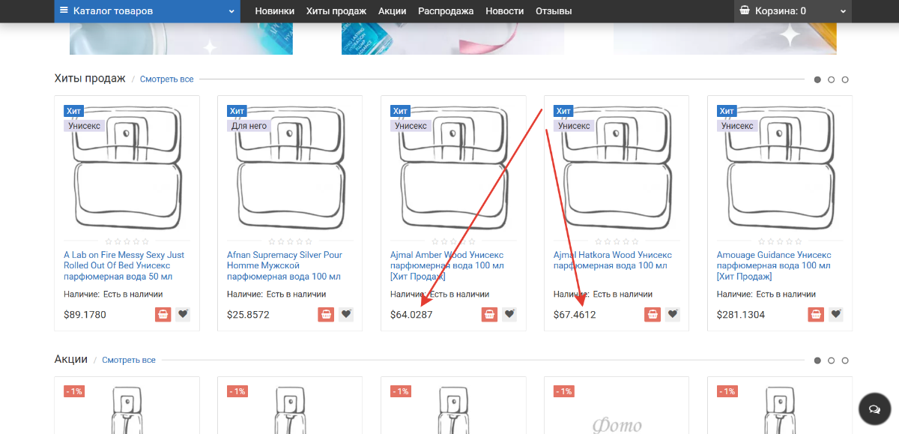
Task: Open Ajmal Hatkora Wood product link
Action: point(613,260)
